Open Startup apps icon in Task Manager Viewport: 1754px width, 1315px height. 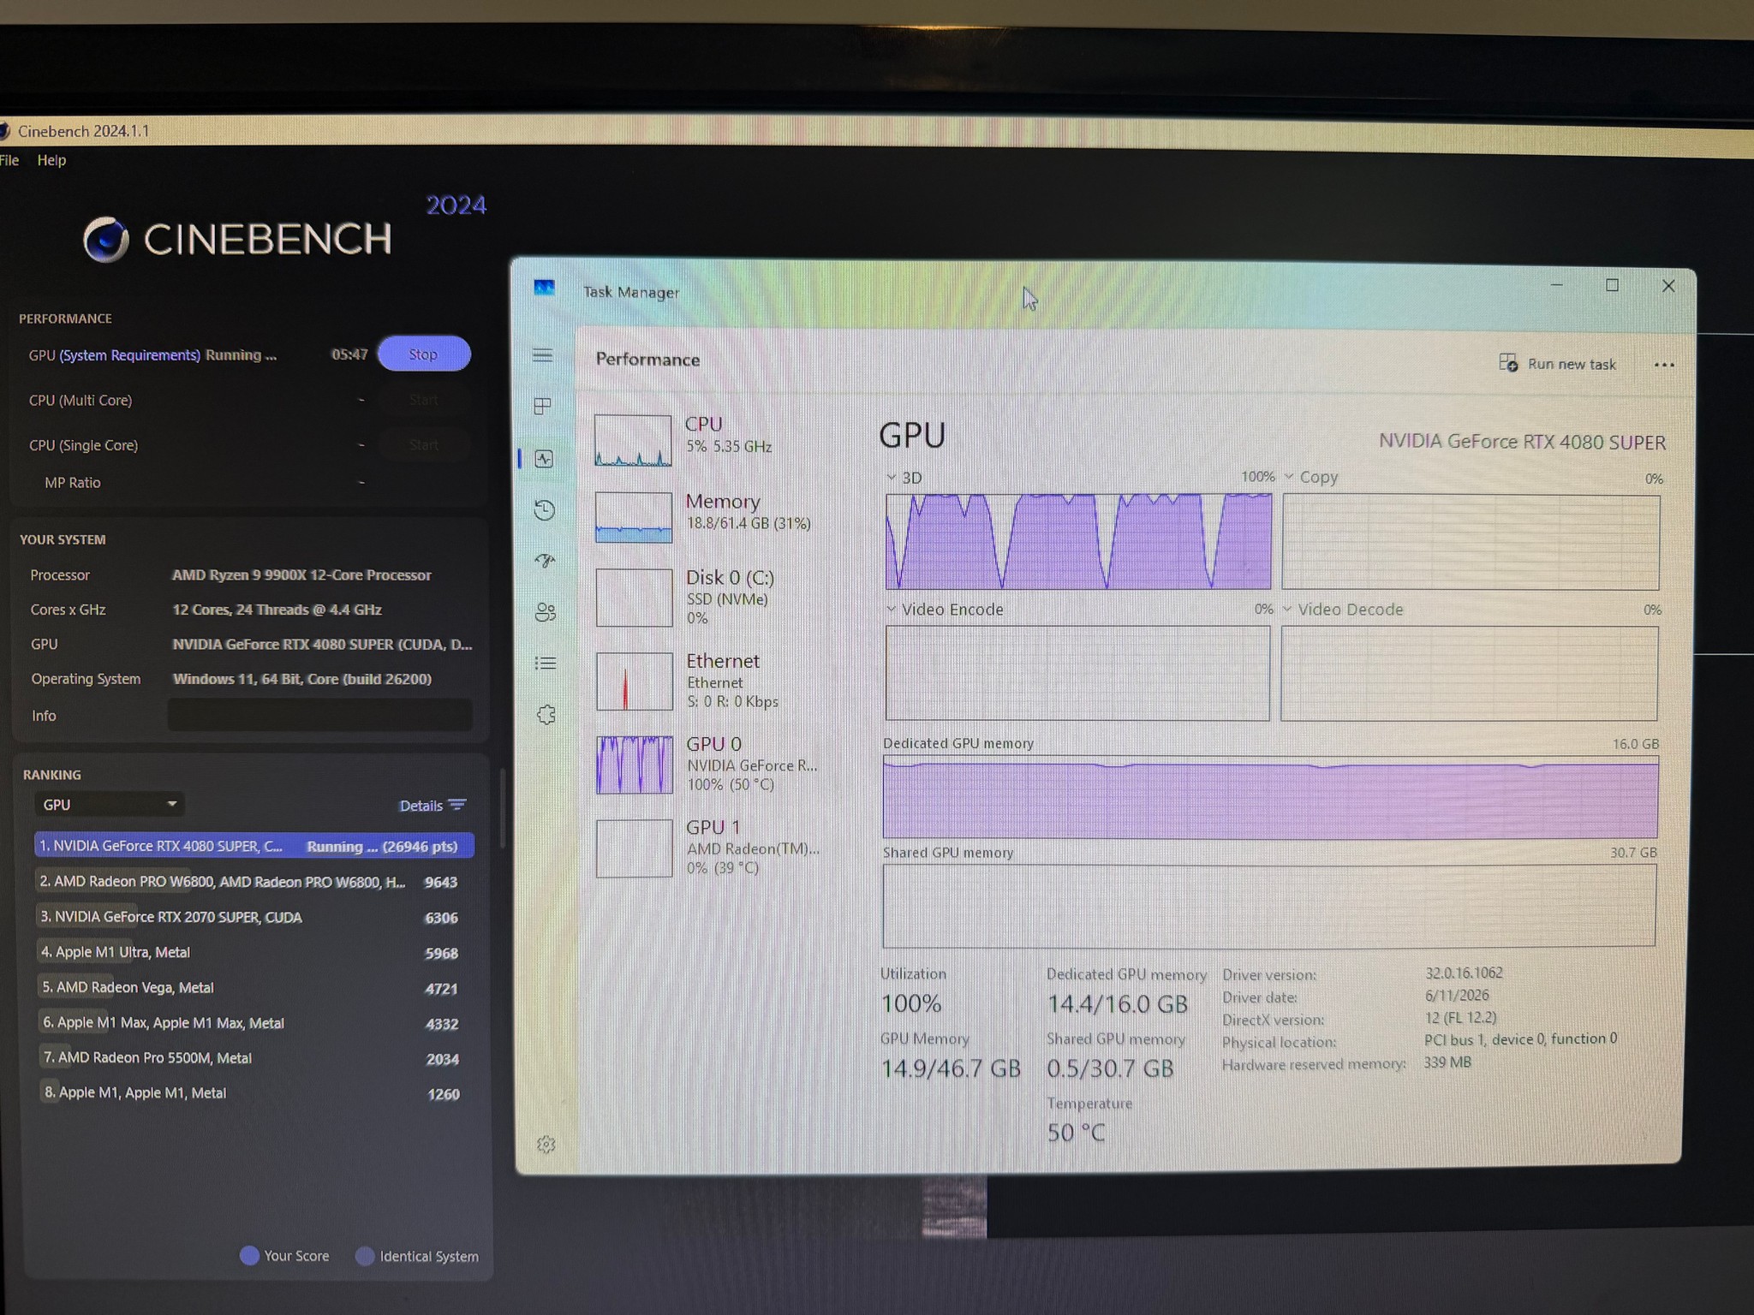tap(545, 561)
